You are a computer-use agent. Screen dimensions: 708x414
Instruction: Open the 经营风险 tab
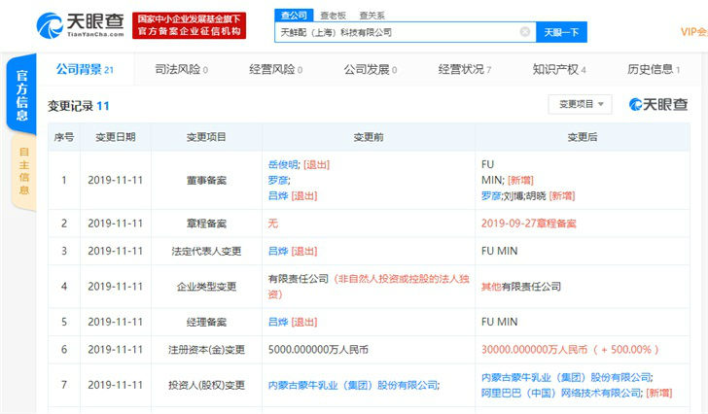pos(275,70)
